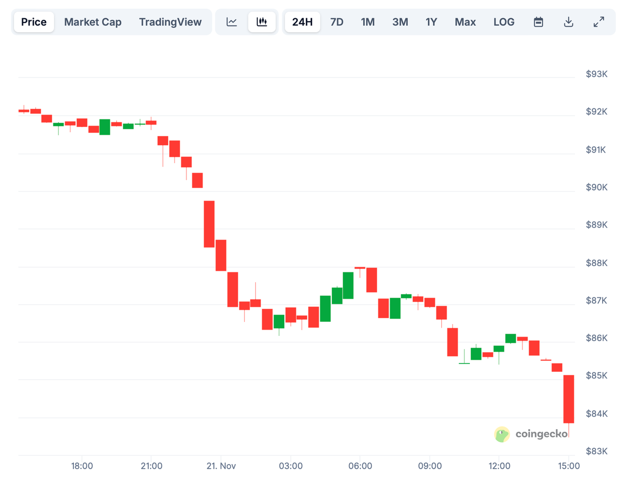Screen dimensions: 625x488
Task: Select the Price tab
Action: tap(34, 22)
